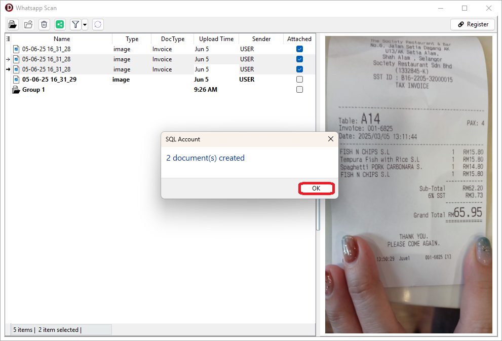Check Attached box for 05-06-25 16_31_29
Viewport: 502px width, 341px height.
(x=300, y=80)
